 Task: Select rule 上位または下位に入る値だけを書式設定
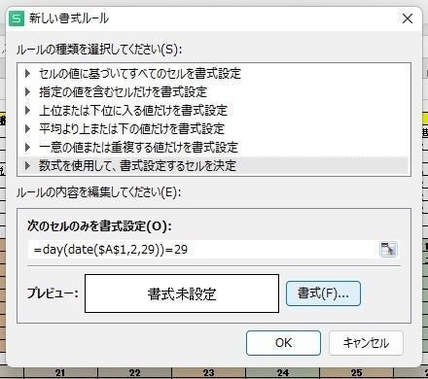click(214, 111)
